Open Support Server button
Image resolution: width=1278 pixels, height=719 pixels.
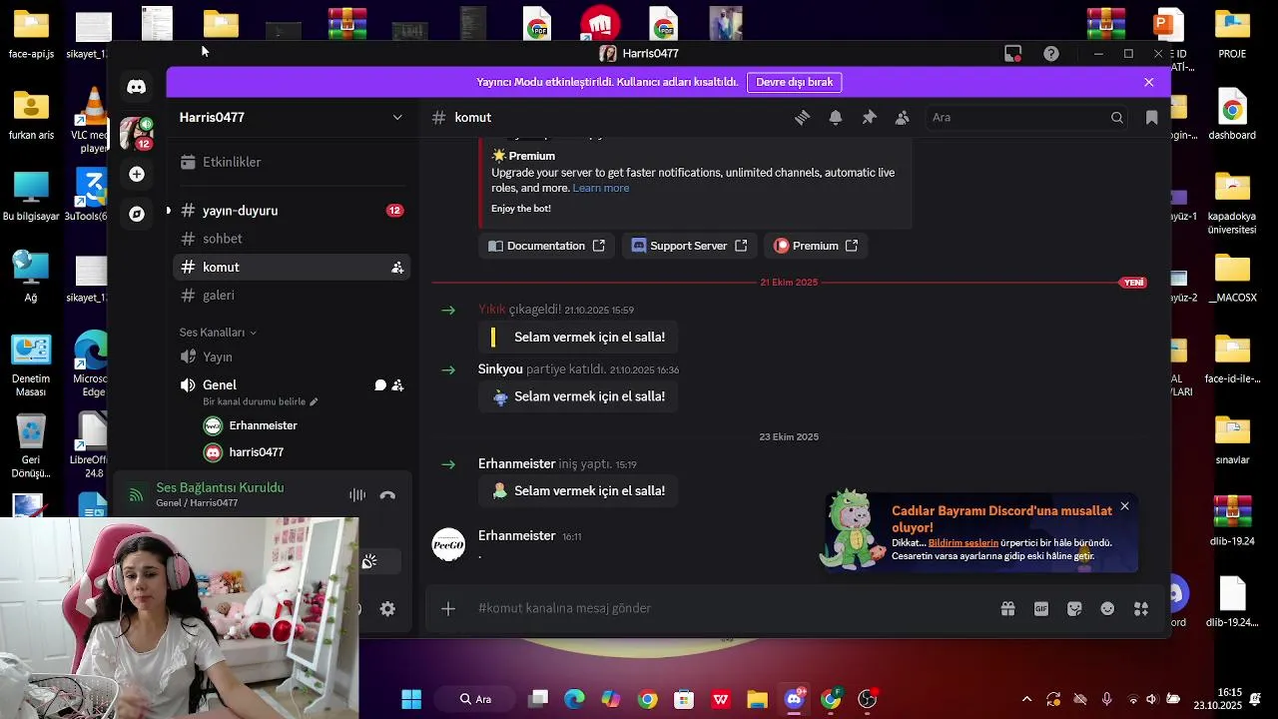689,246
